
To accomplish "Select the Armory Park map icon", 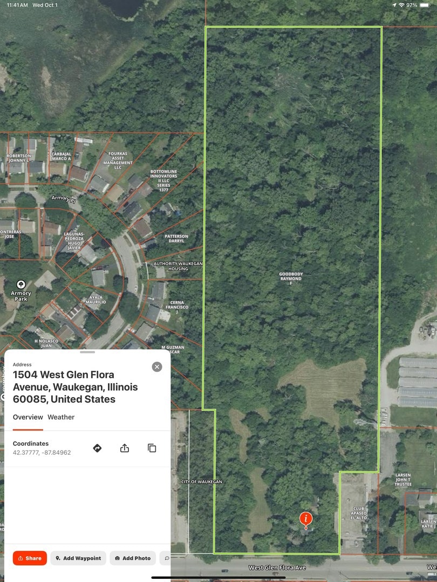I will (x=21, y=285).
